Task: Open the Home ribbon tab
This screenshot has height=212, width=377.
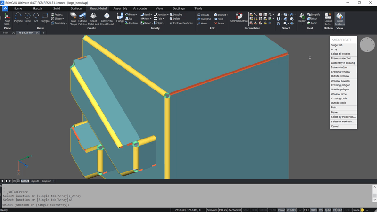Action: [17, 8]
